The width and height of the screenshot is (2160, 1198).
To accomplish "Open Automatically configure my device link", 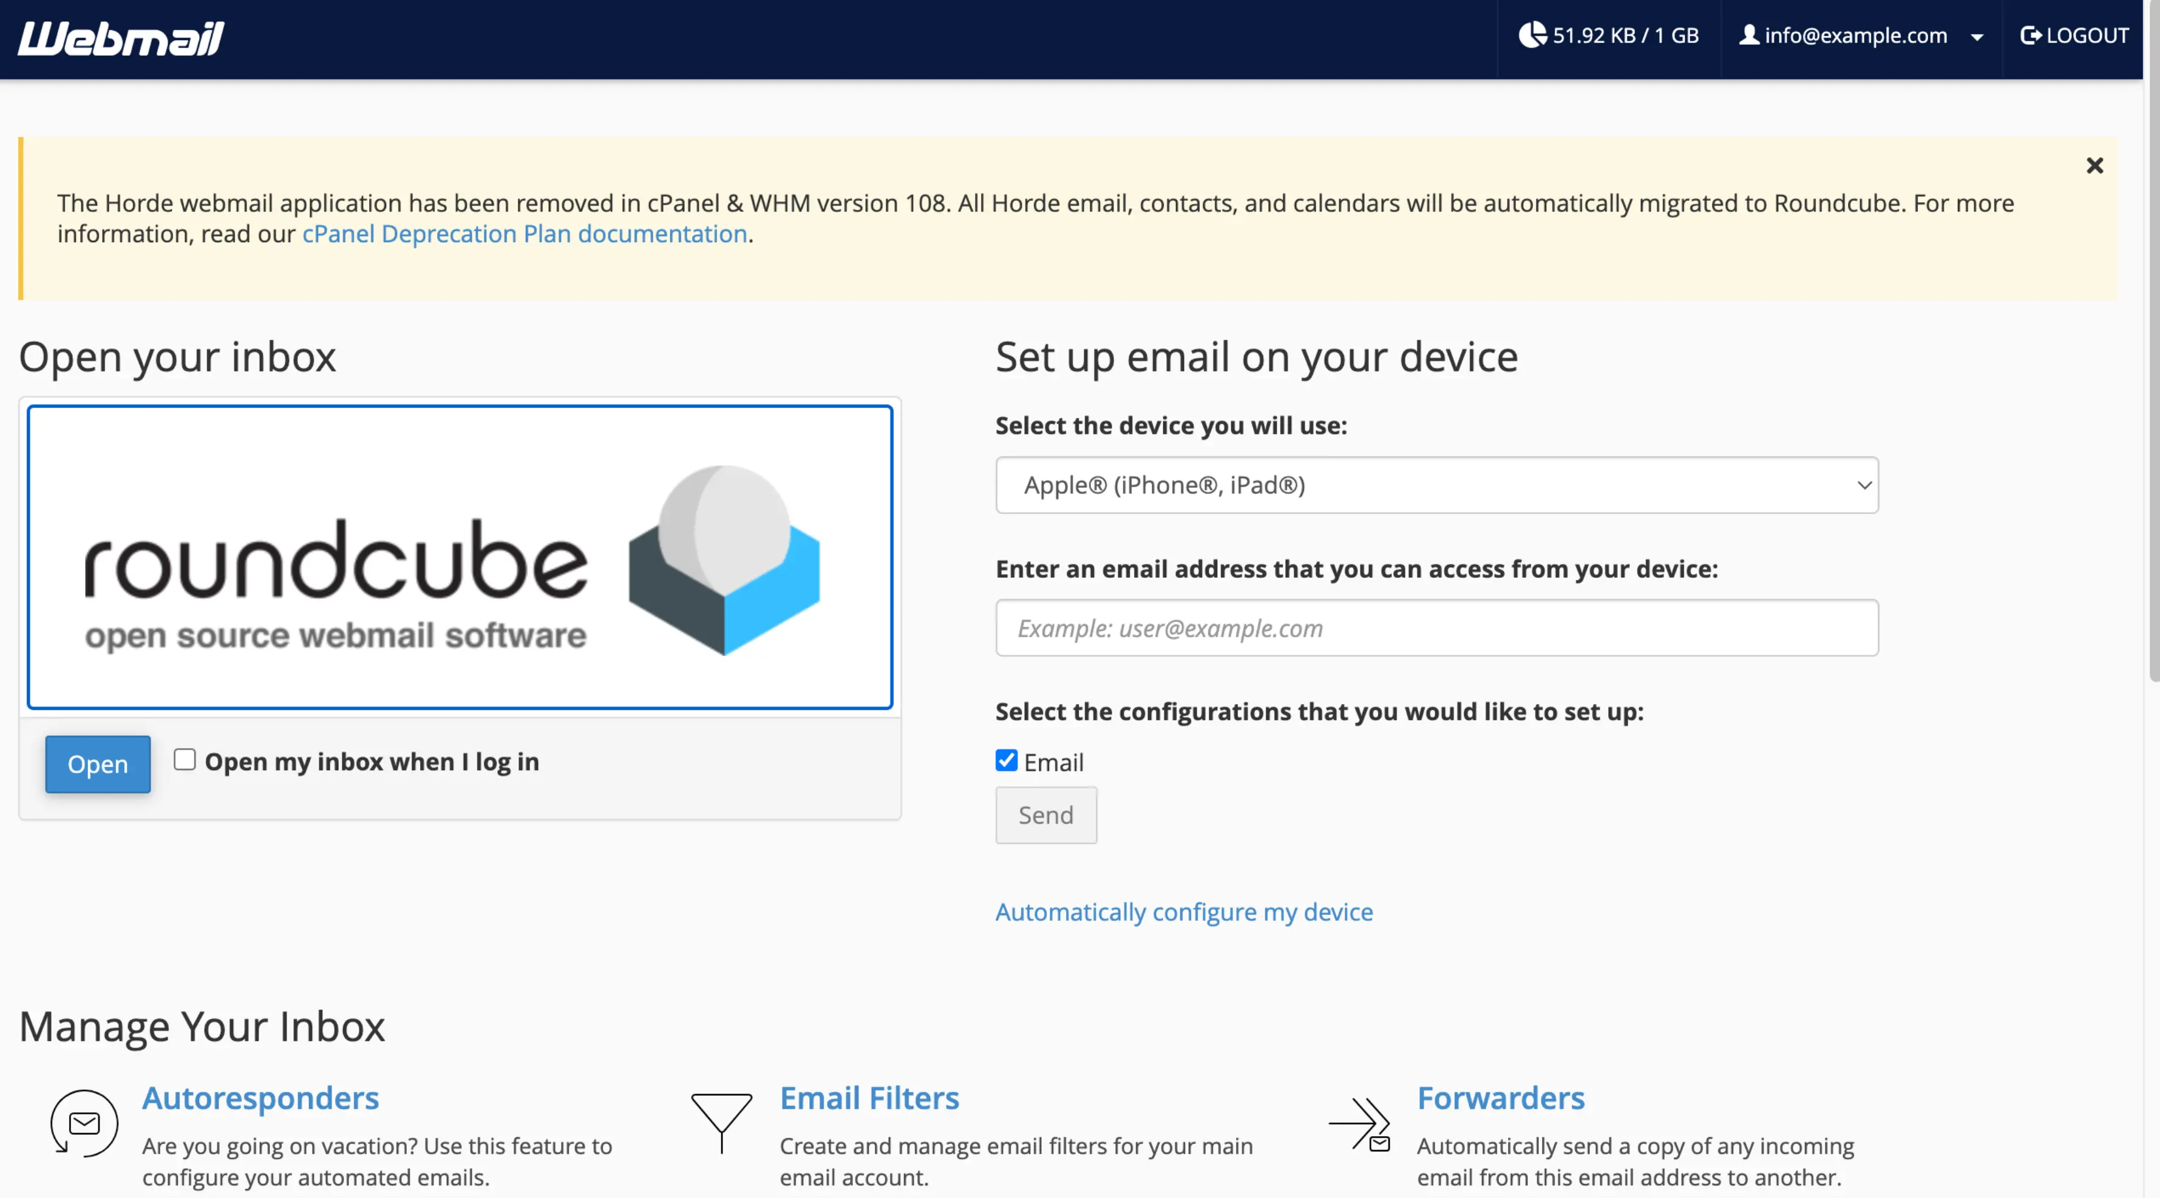I will [1184, 912].
